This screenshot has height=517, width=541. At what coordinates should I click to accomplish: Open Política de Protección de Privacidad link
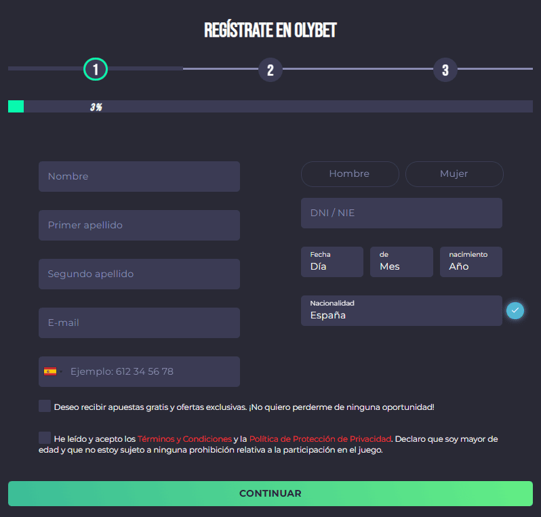coord(320,439)
